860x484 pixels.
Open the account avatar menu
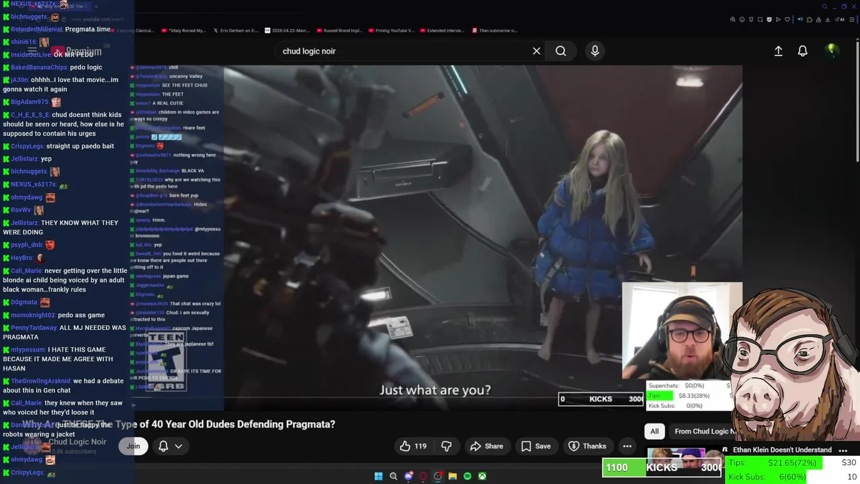832,50
